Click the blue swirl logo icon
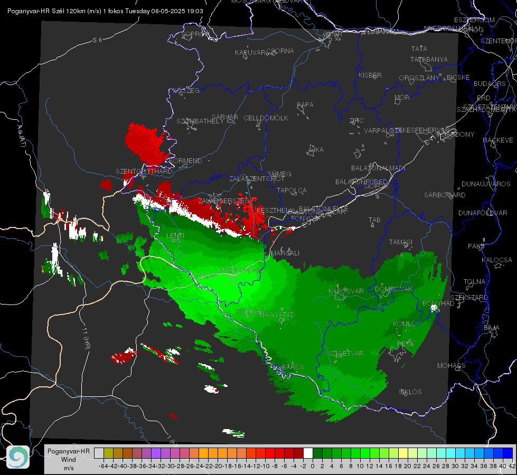 [18, 457]
